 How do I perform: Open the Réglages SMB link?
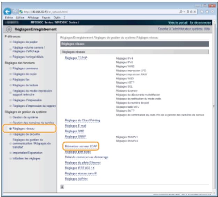point(75,131)
